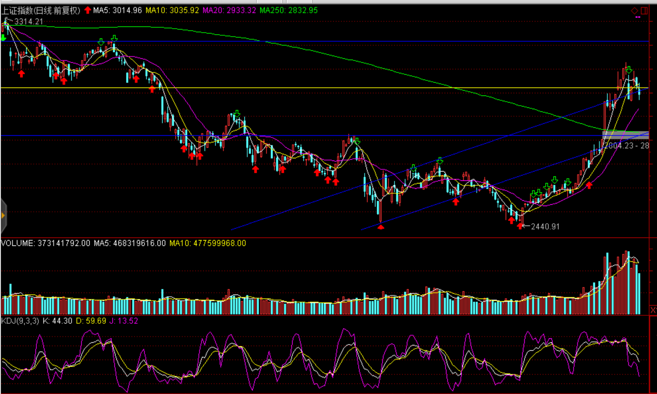Click the MA20: 2933.32 indicator label
The width and height of the screenshot is (657, 394).
point(229,10)
